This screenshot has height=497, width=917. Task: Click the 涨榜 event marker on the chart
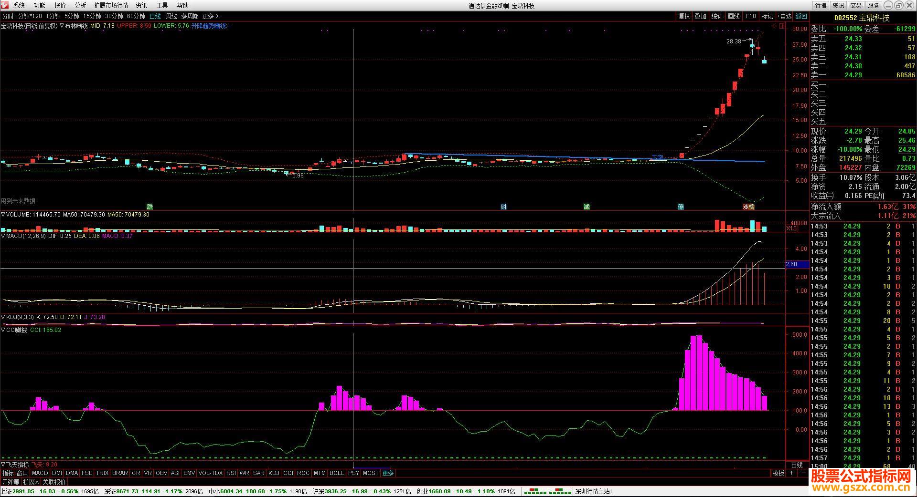(x=748, y=207)
